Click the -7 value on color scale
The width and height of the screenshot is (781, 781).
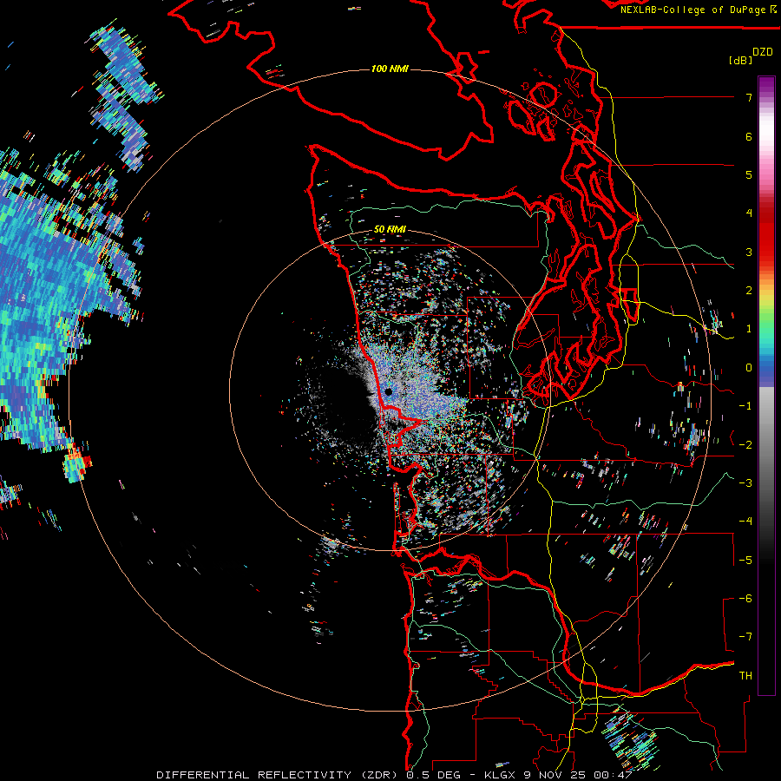(745, 637)
